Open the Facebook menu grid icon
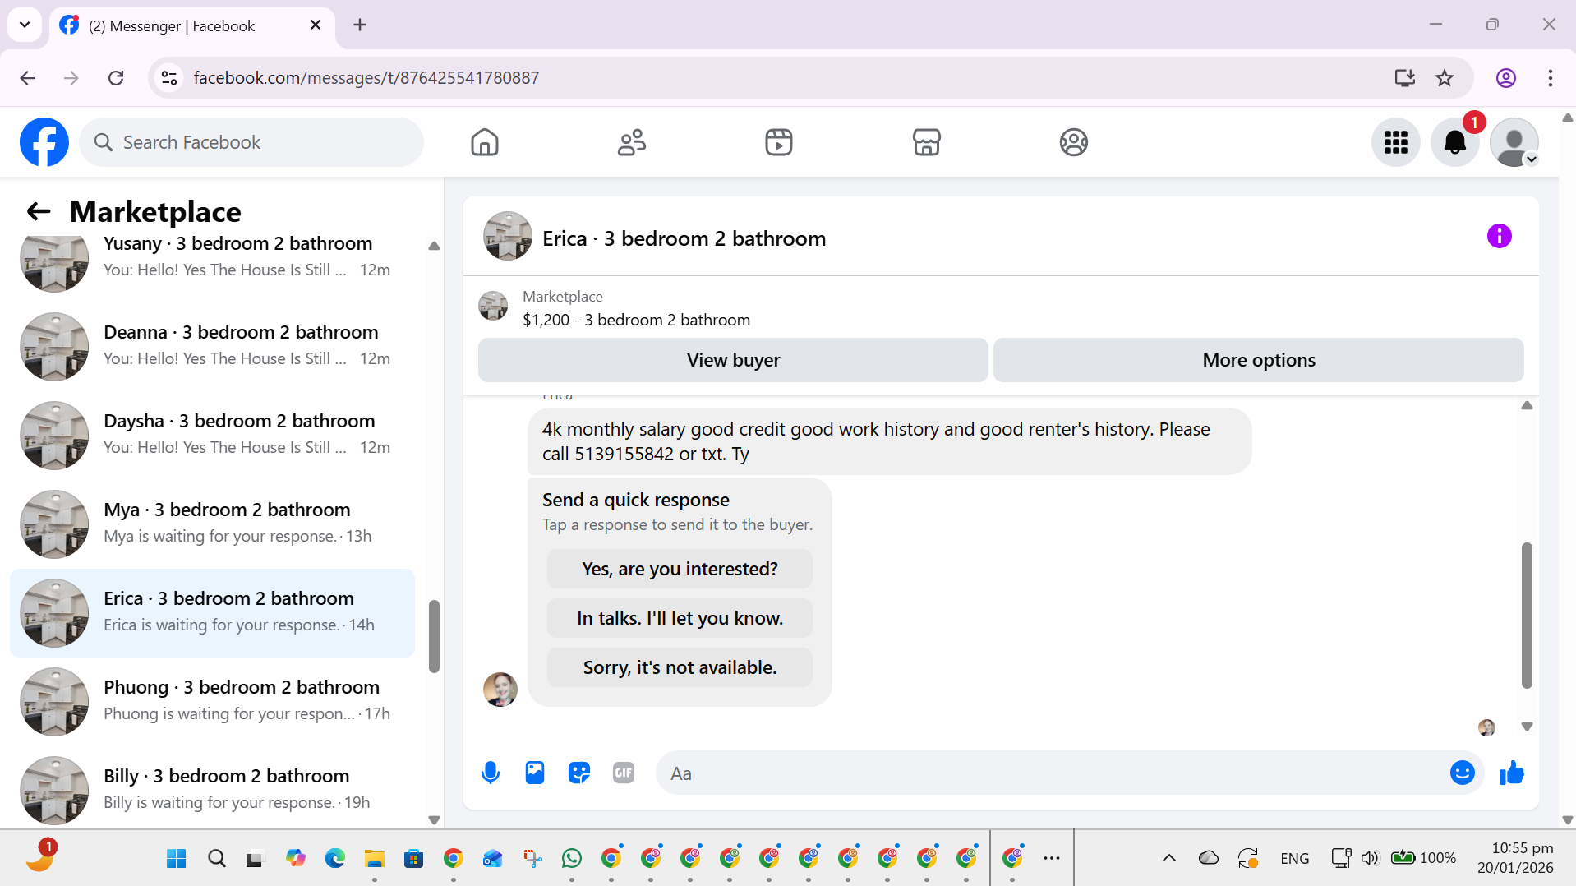The image size is (1576, 886). coord(1395,142)
